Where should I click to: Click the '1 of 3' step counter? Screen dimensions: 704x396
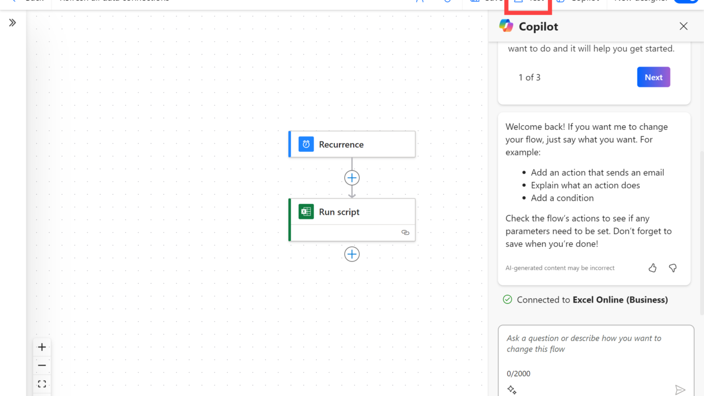coord(530,78)
